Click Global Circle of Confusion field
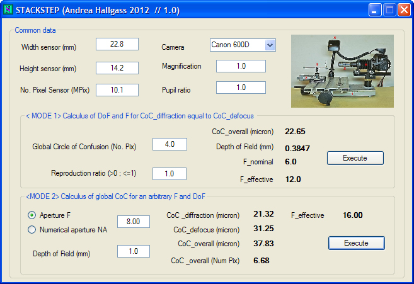 170,144
